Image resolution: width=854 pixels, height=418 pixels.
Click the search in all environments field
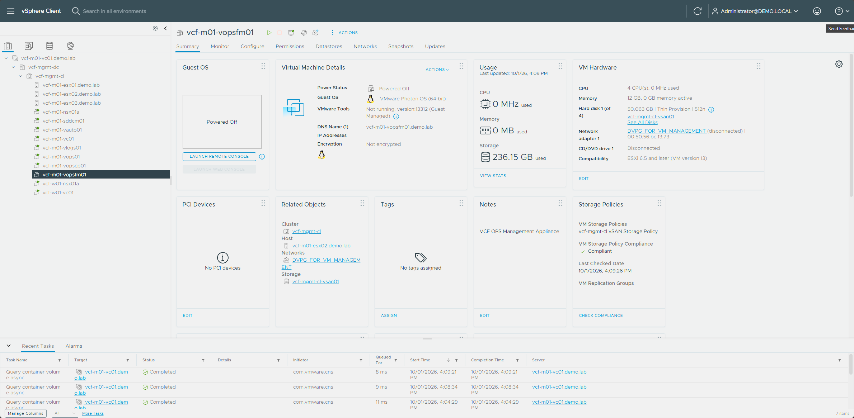pos(114,11)
